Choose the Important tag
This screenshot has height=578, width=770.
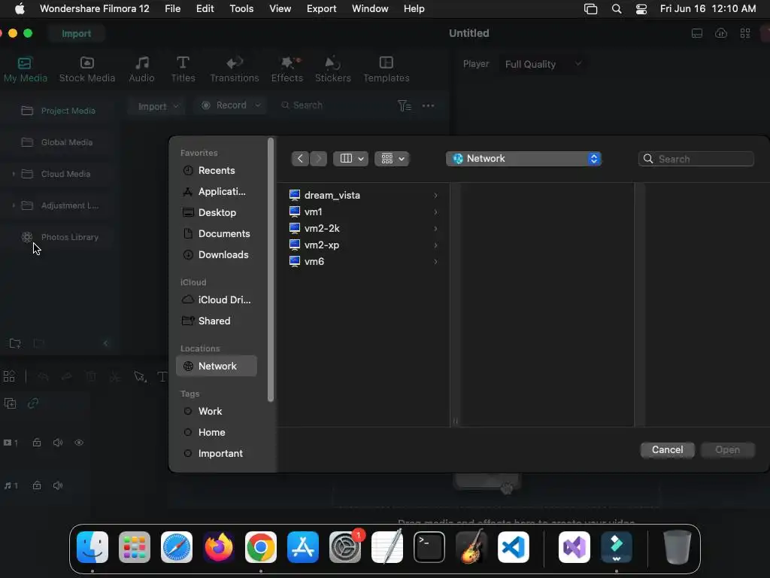pos(216,454)
